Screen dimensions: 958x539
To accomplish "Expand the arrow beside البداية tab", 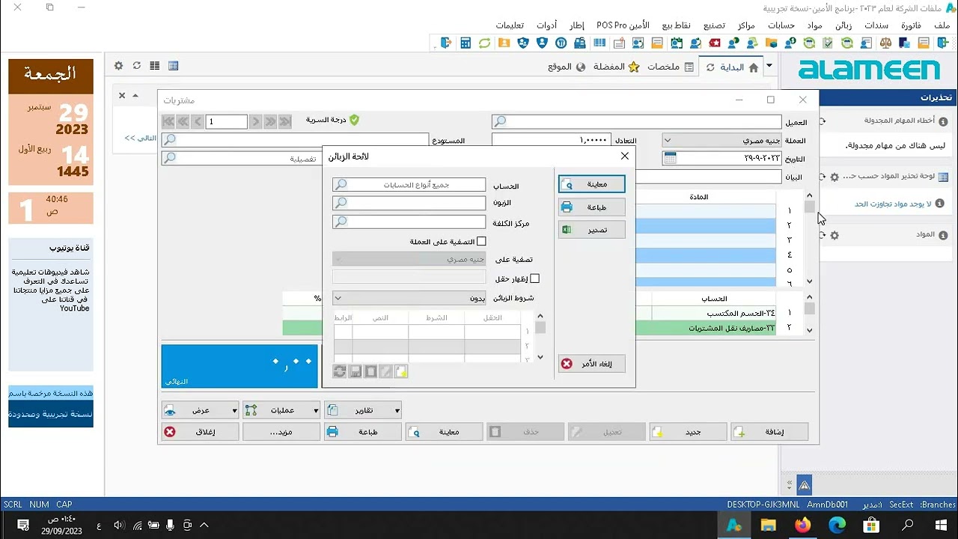I will tap(769, 67).
